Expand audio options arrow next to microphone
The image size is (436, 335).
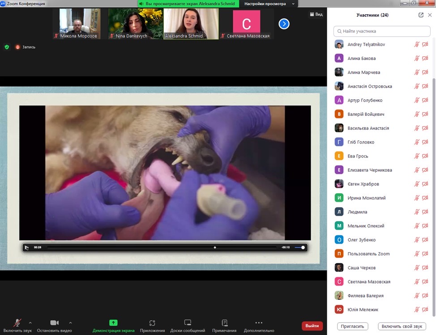point(30,322)
